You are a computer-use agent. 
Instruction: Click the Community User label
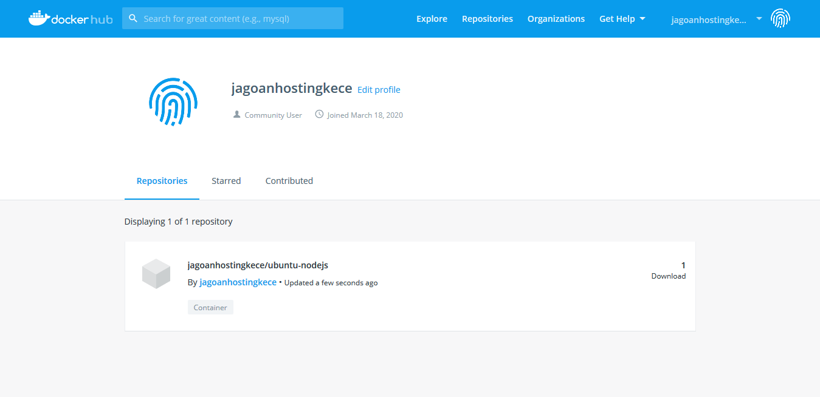[273, 115]
